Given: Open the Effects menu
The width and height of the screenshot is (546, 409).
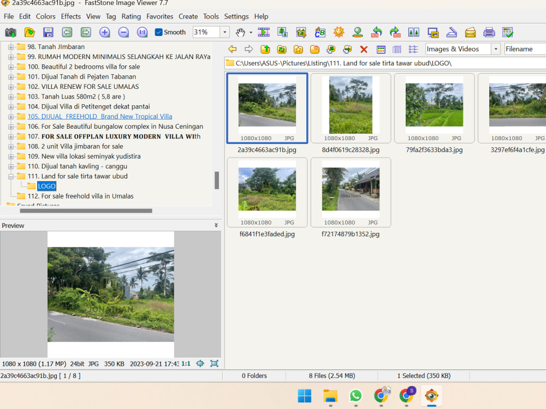Looking at the screenshot, I should click(x=70, y=16).
